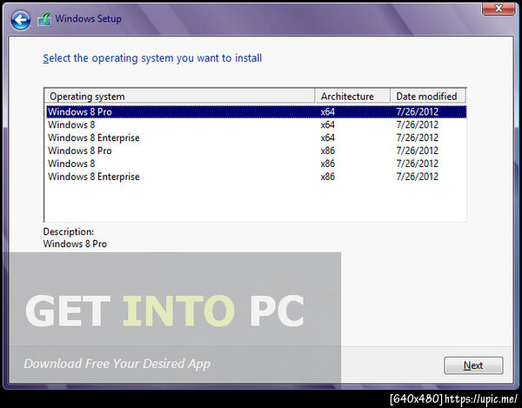Click x64 architecture cell of Windows 8 Enterprise
The image size is (522, 408).
tap(328, 137)
